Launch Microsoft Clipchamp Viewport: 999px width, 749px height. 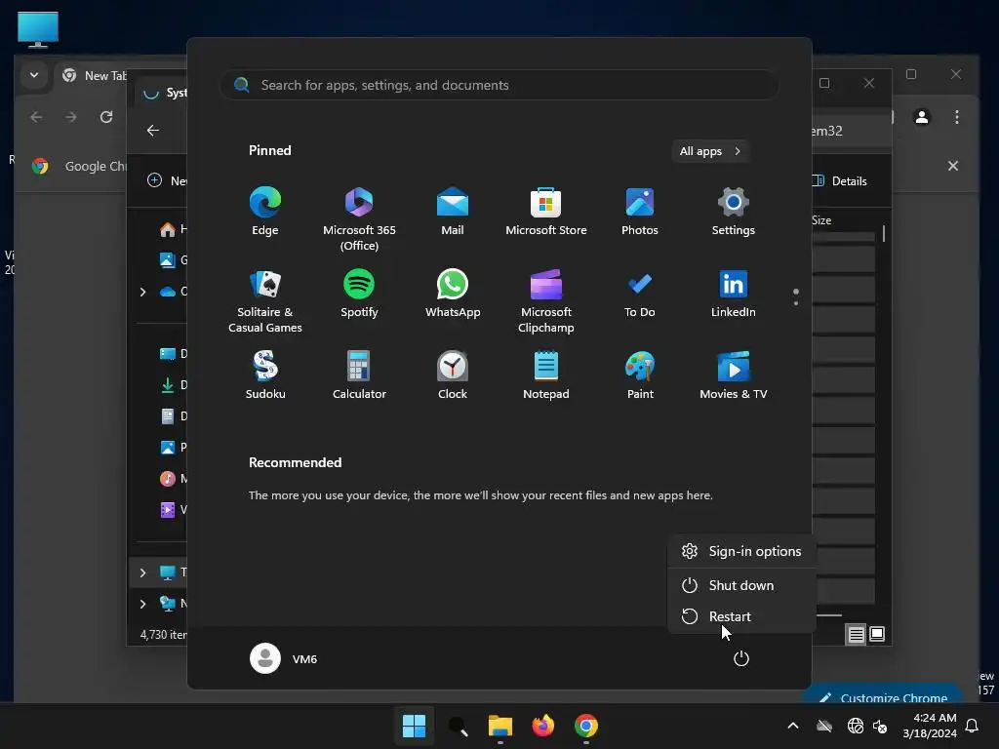546,300
